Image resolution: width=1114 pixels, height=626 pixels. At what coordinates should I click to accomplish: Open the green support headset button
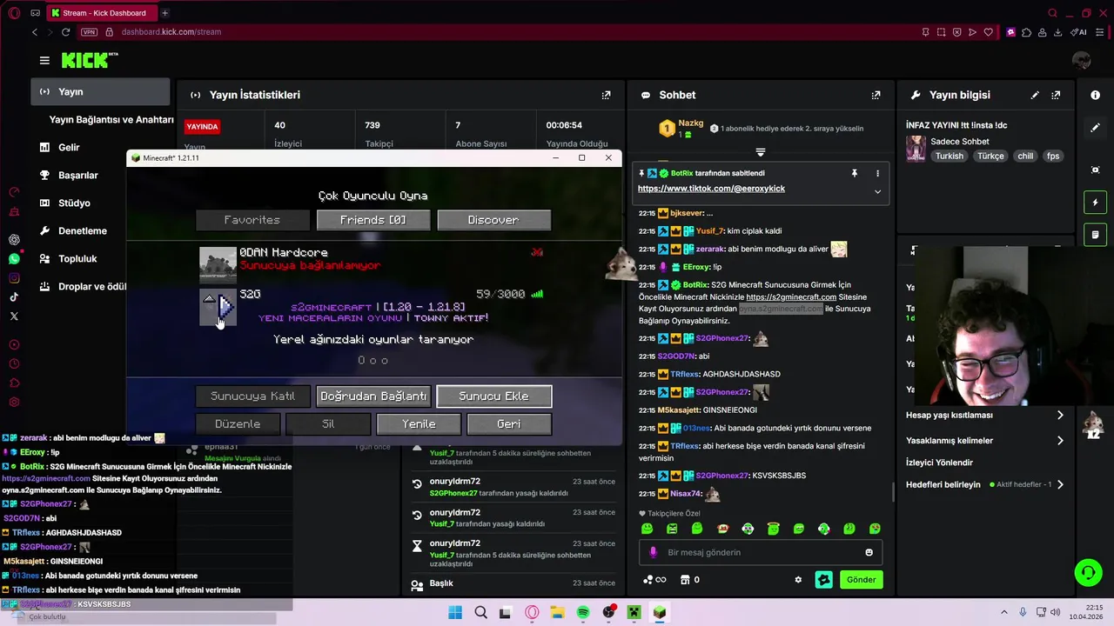coord(1088,572)
